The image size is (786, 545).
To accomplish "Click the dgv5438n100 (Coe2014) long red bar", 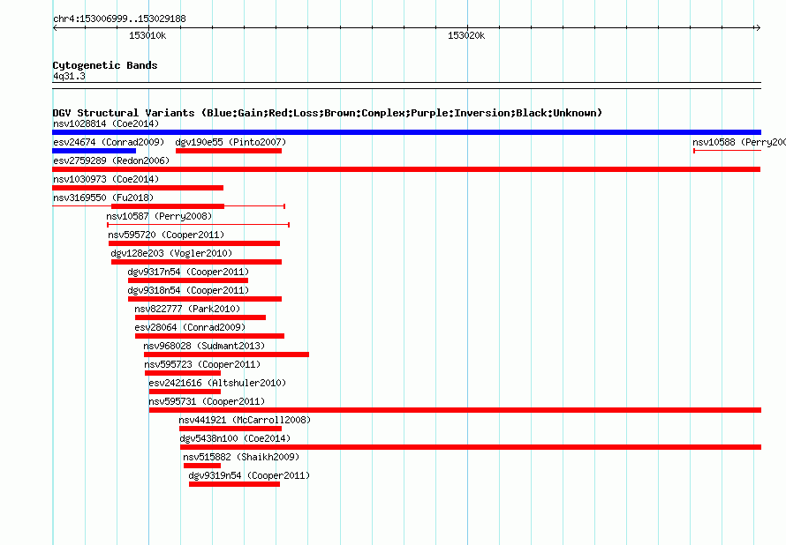I will [x=471, y=447].
